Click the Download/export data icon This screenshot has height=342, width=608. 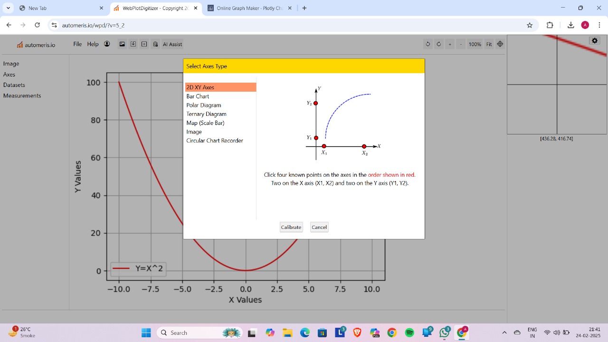click(x=133, y=44)
